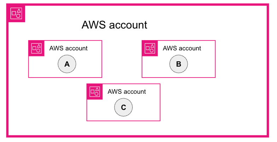Select the circle labeled C
The height and width of the screenshot is (142, 277).
[123, 107]
